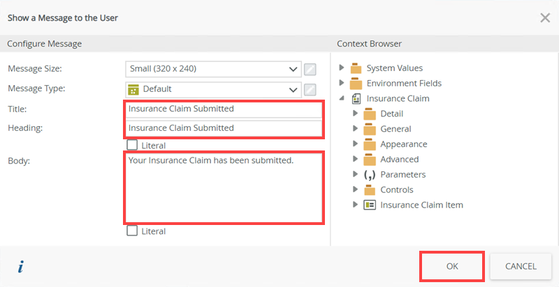Image resolution: width=559 pixels, height=287 pixels.
Task: Click the Insurance Claim Item view icon
Action: pyautogui.click(x=370, y=205)
